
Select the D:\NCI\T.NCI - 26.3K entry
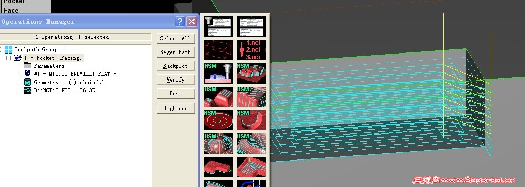(64, 91)
